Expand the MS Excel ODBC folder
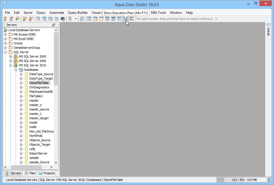The image size is (274, 185). (x=5, y=39)
